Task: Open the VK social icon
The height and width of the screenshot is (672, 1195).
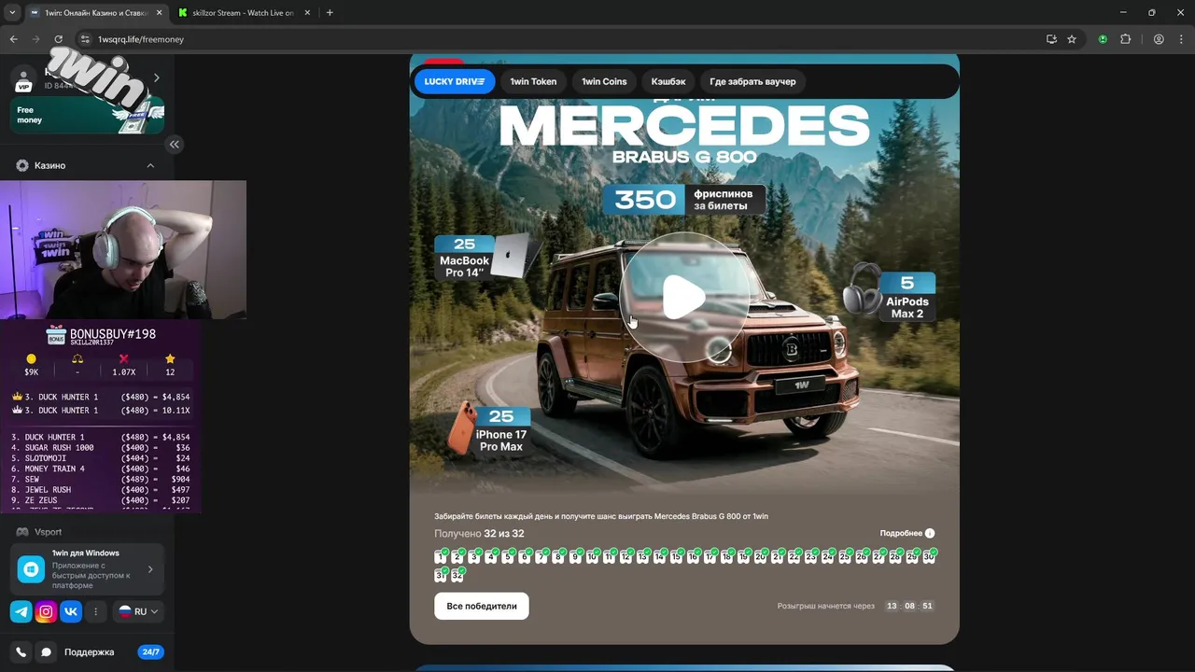Action: 71,611
